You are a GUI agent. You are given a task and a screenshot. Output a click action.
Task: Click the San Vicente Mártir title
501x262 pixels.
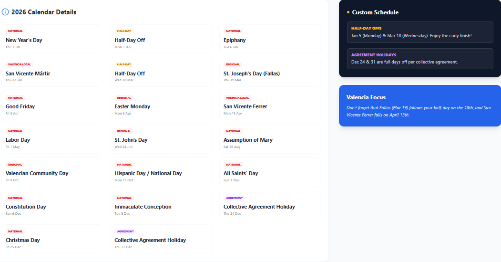[28, 73]
